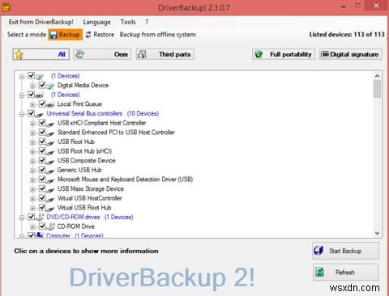Click the CD-ROM Drive disc icon
Screen dimensions: 389x296
50,226
